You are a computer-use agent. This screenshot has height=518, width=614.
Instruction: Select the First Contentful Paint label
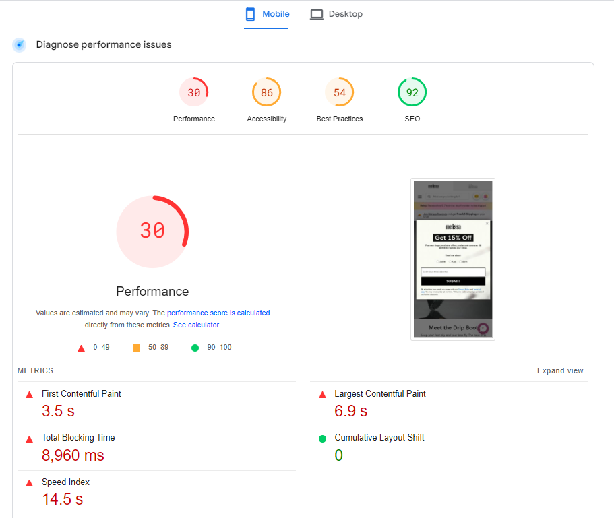(x=82, y=393)
